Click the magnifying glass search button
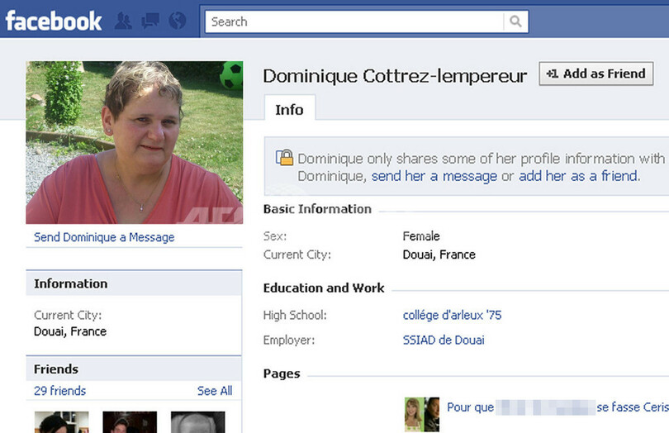Viewport: 669px width, 433px height. [515, 22]
